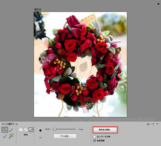Uncheck 自動調整 auto-enhance checkbox
This screenshot has width=161, height=146.
tap(94, 141)
